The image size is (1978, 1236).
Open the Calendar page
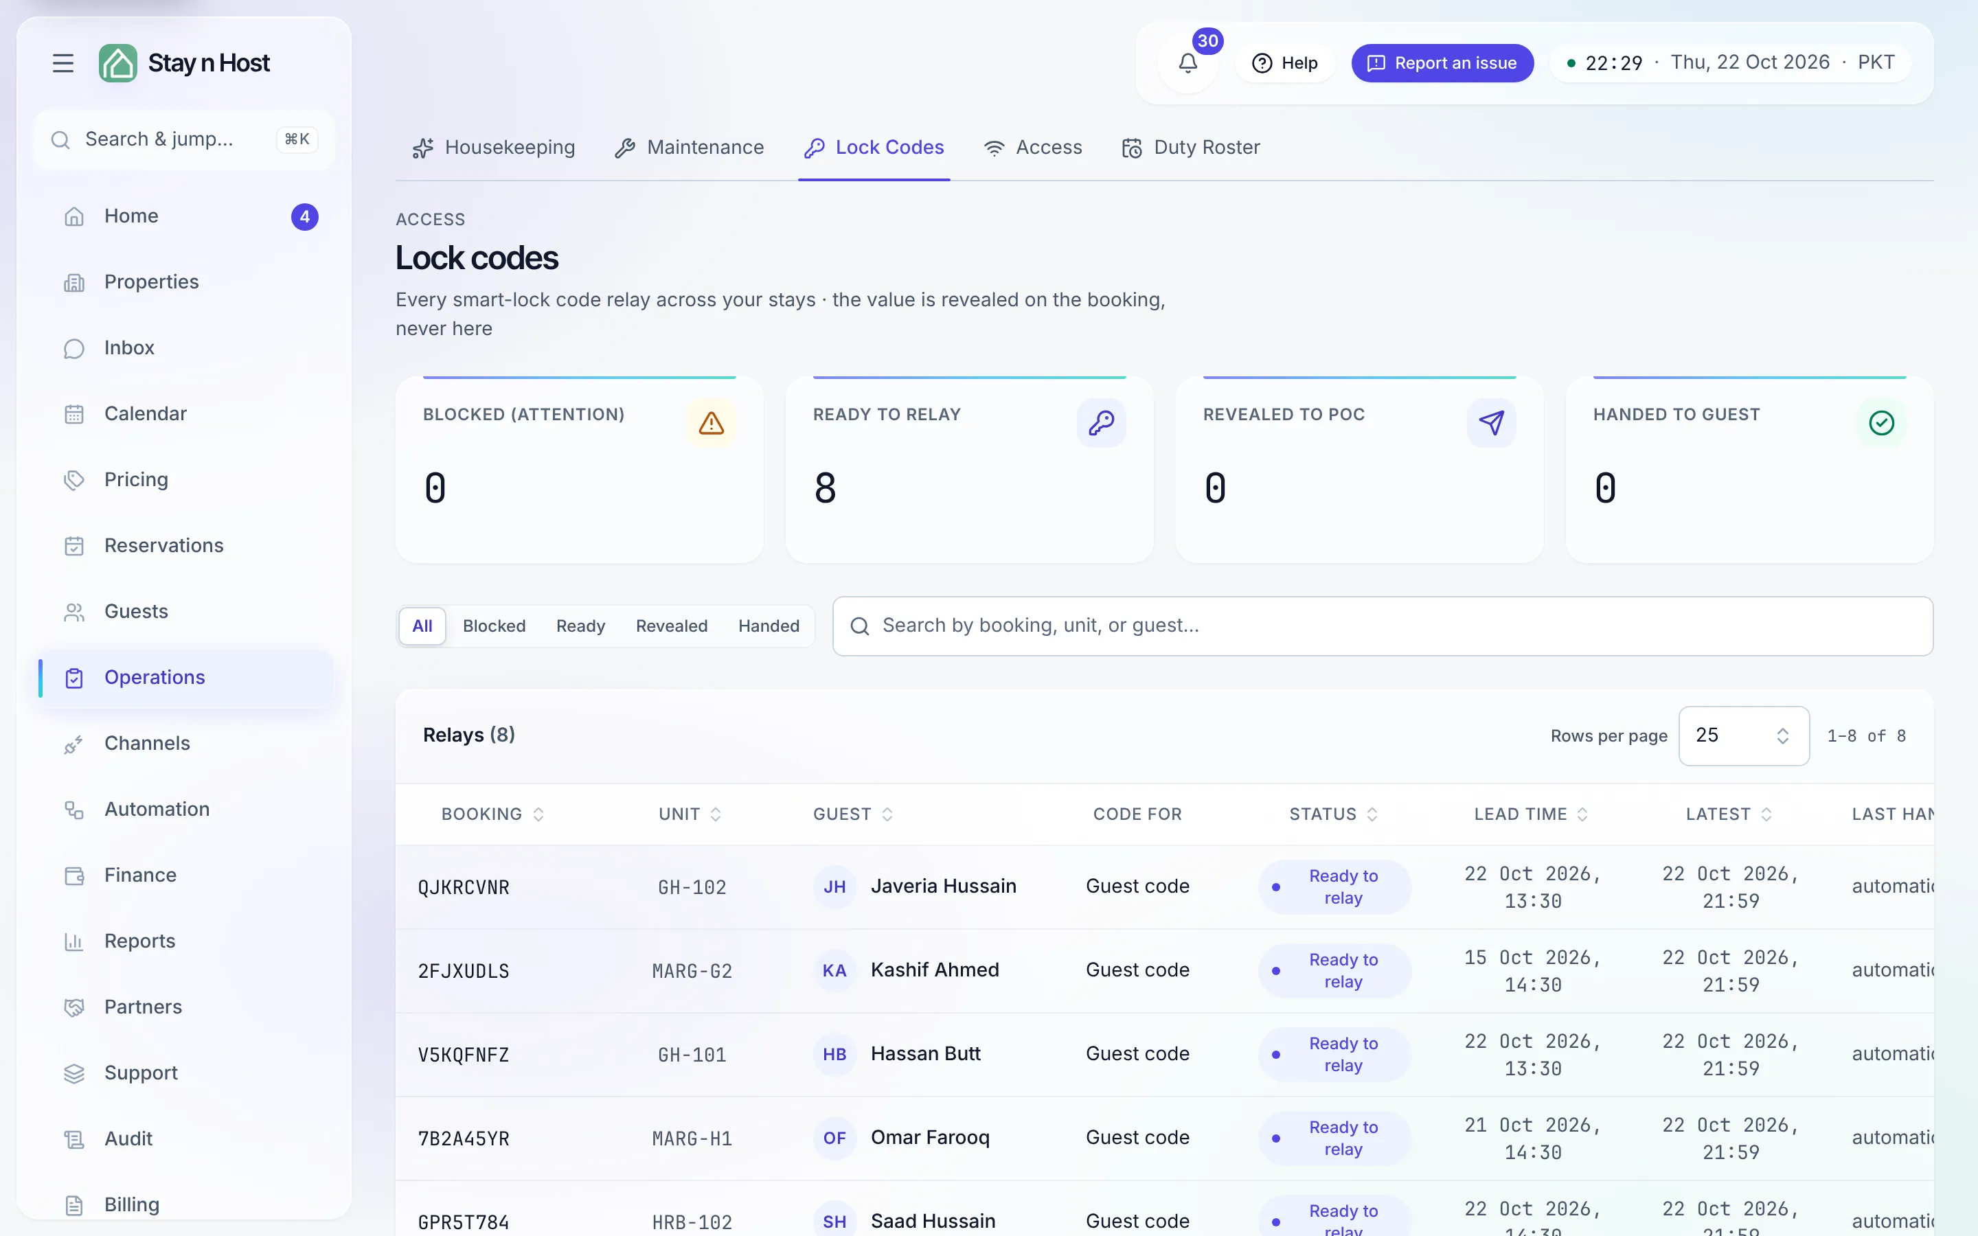(186, 415)
